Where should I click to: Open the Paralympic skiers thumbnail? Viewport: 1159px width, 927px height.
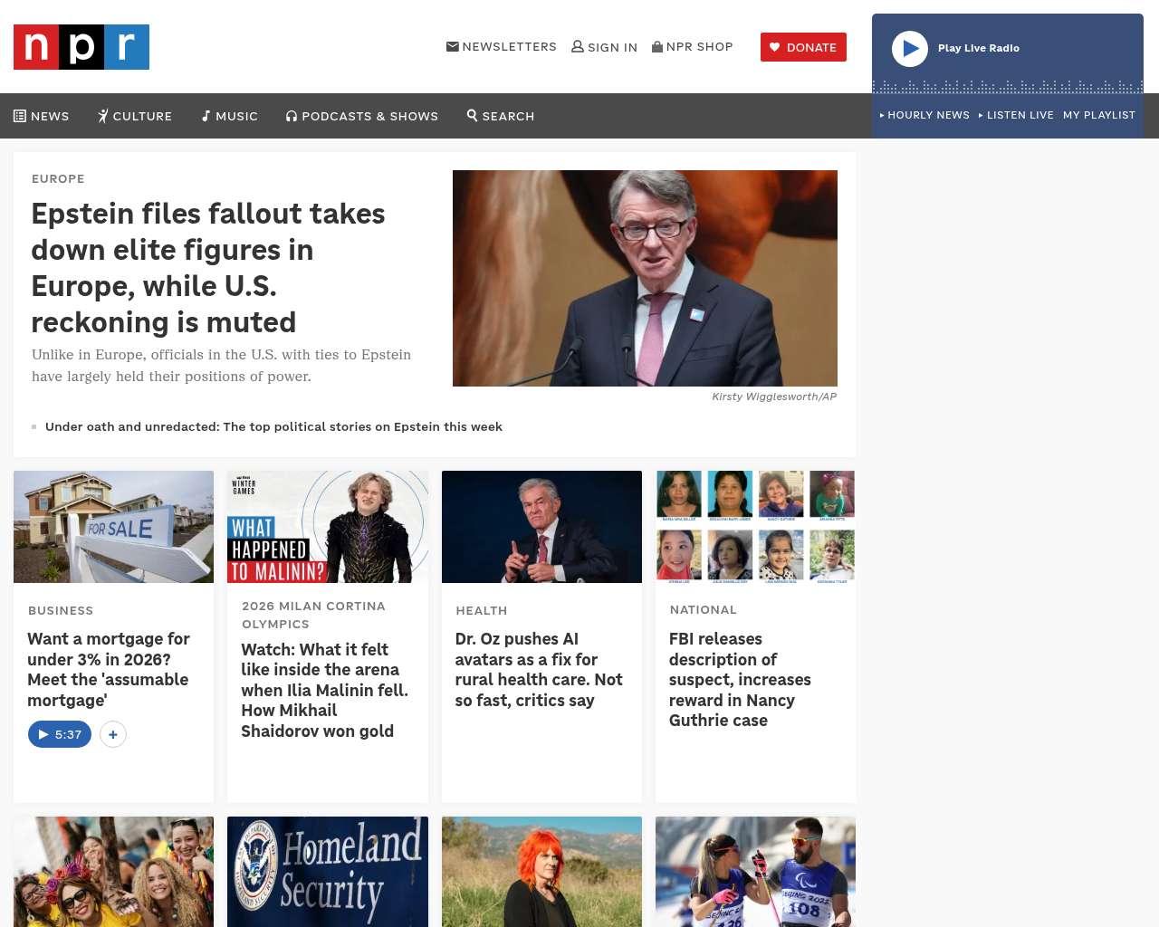[755, 872]
